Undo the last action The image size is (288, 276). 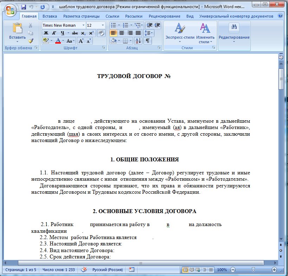31,7
